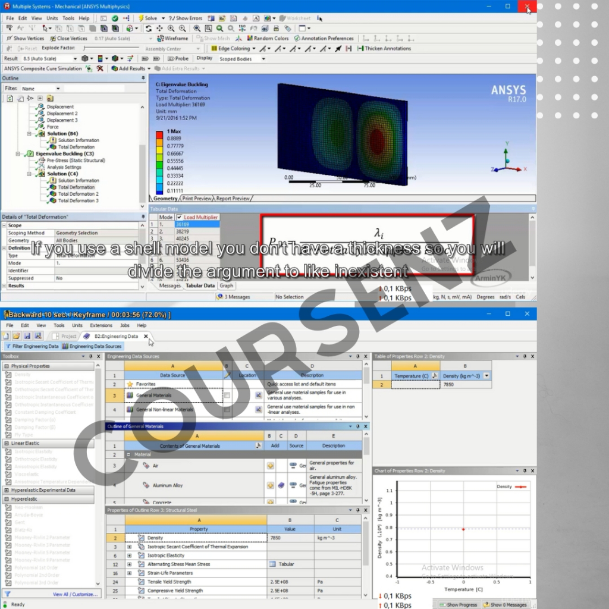Click the Save disk icon in Workbench
This screenshot has height=609, width=609.
point(27,337)
